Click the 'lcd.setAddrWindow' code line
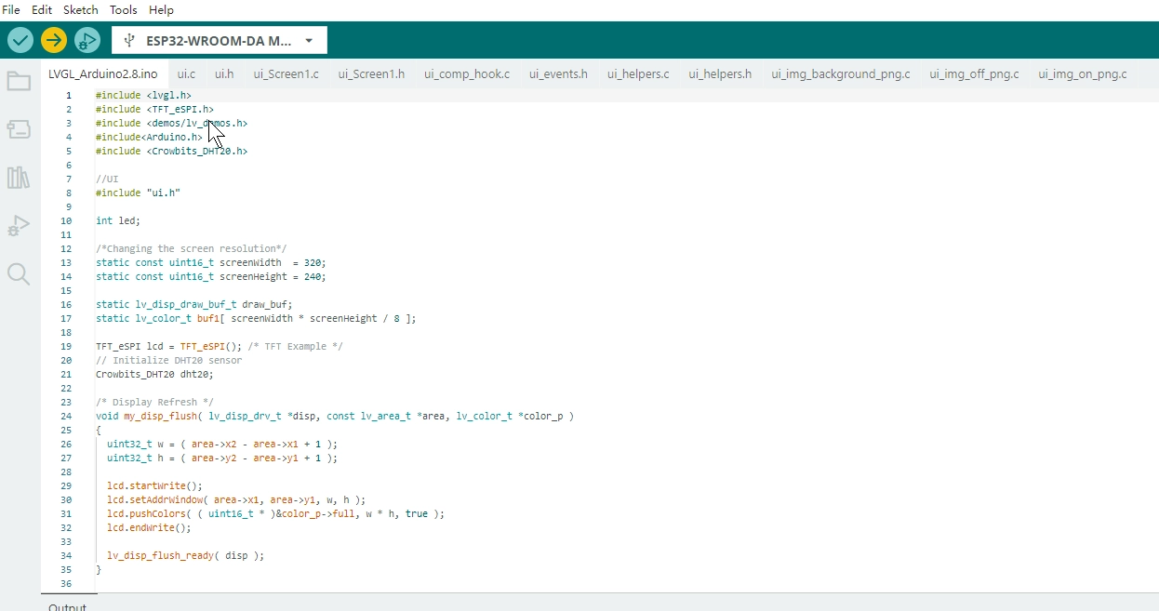The image size is (1159, 611). 236,499
